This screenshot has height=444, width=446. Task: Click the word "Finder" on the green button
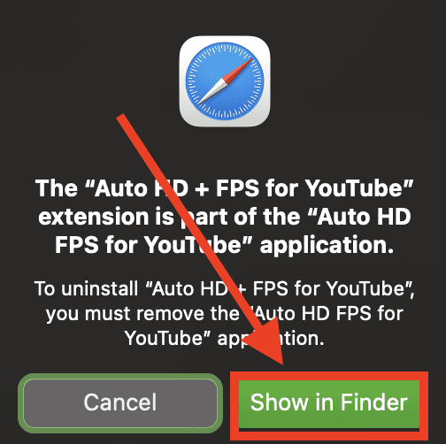click(374, 402)
